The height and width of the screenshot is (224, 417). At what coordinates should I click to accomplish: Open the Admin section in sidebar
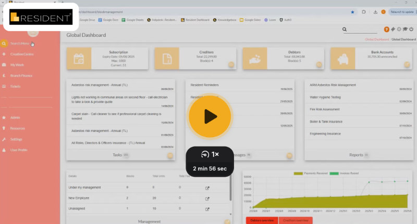point(15,118)
